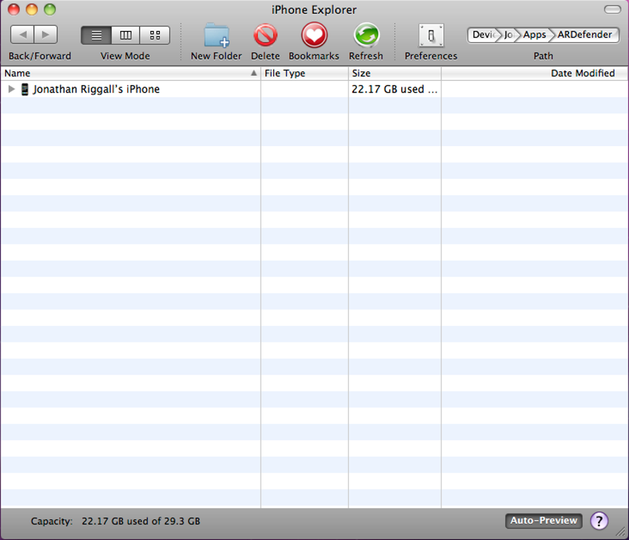Sort by the Size column header
The image size is (629, 540).
click(393, 73)
